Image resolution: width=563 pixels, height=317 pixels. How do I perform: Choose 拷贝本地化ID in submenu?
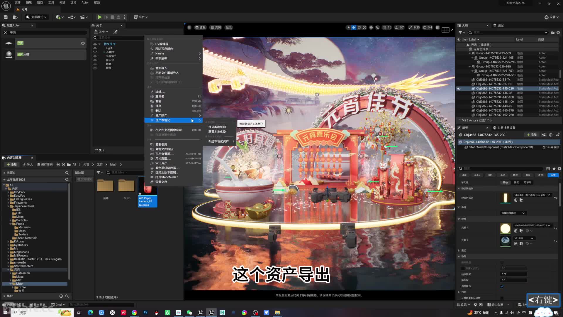pos(217,127)
